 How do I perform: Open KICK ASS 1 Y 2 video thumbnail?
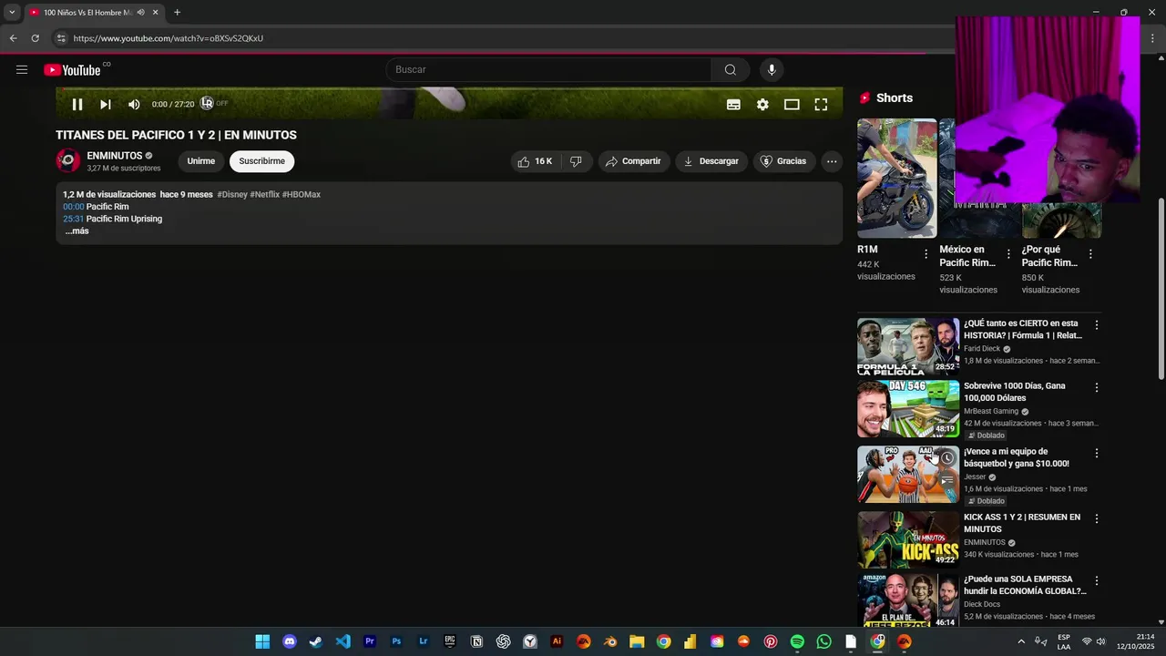(x=908, y=539)
